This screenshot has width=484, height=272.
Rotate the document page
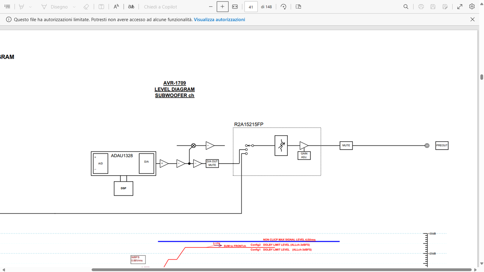pos(284,7)
